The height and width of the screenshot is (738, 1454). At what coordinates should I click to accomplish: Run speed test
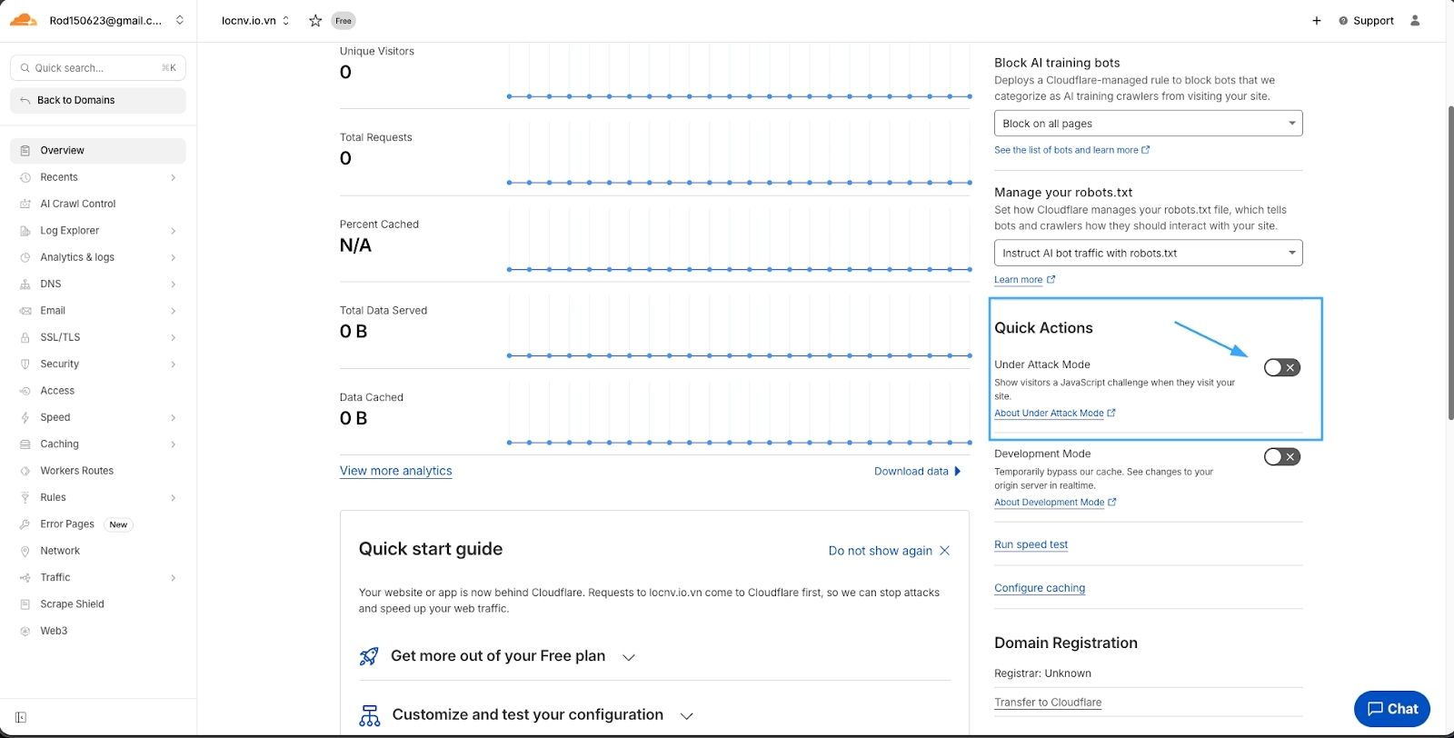[x=1031, y=544]
